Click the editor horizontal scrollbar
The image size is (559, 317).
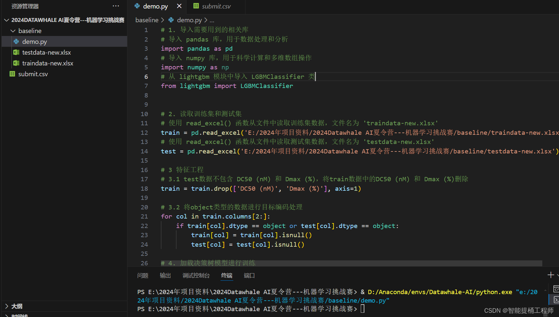coord(351,263)
